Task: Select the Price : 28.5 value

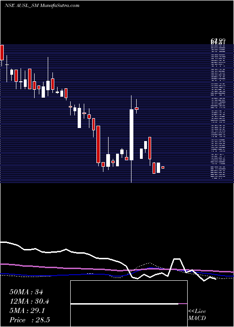Action: pyautogui.click(x=29, y=320)
